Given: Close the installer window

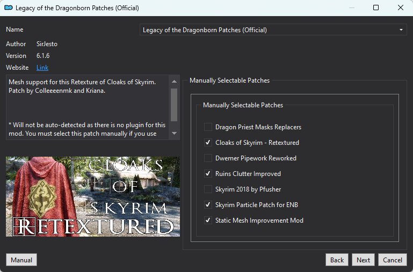Looking at the screenshot, I should pos(400,8).
